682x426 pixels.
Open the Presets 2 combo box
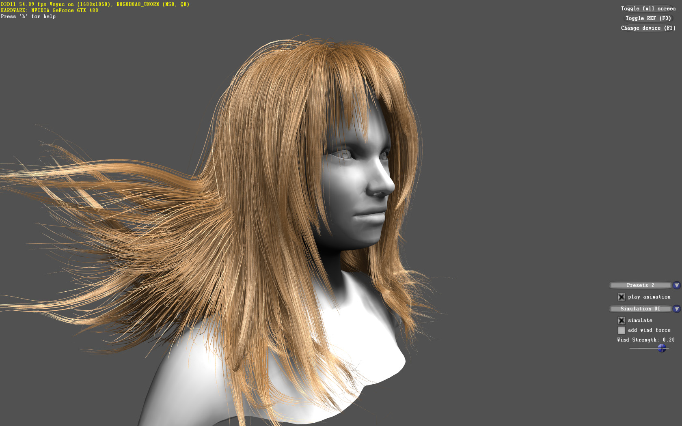[x=640, y=285]
